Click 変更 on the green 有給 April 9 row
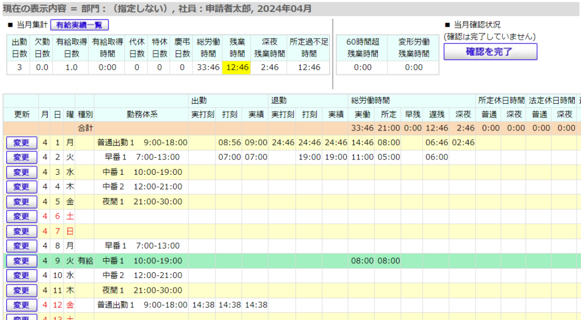 click(21, 261)
